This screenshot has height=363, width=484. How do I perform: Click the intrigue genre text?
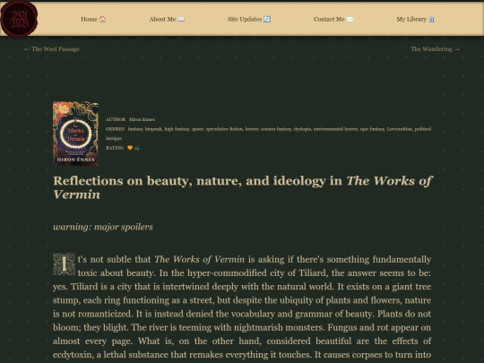(114, 138)
